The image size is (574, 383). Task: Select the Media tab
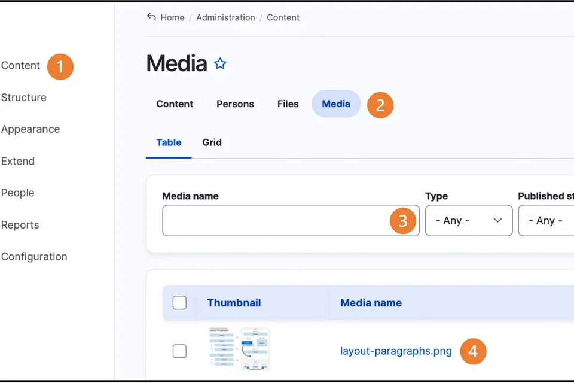pyautogui.click(x=335, y=104)
